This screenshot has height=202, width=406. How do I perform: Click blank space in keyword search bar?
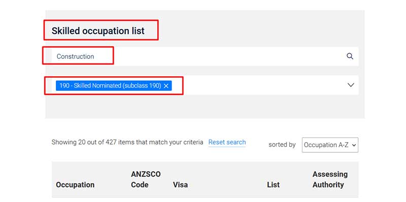pos(220,56)
